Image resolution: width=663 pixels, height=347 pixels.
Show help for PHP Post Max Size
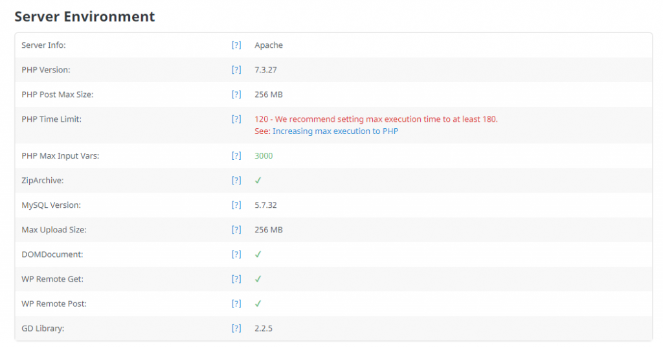pyautogui.click(x=236, y=95)
